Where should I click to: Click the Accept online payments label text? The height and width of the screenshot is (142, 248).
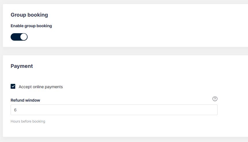click(x=41, y=87)
